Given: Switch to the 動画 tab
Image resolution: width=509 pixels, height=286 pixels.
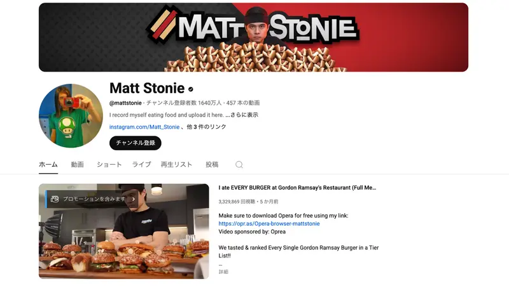Looking at the screenshot, I should (77, 164).
